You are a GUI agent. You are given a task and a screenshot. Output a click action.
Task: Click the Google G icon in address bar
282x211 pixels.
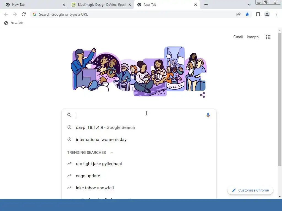coord(35,14)
